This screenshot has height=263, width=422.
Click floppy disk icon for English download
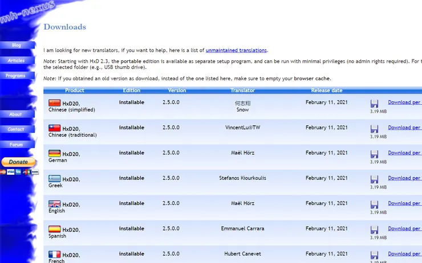pos(374,205)
